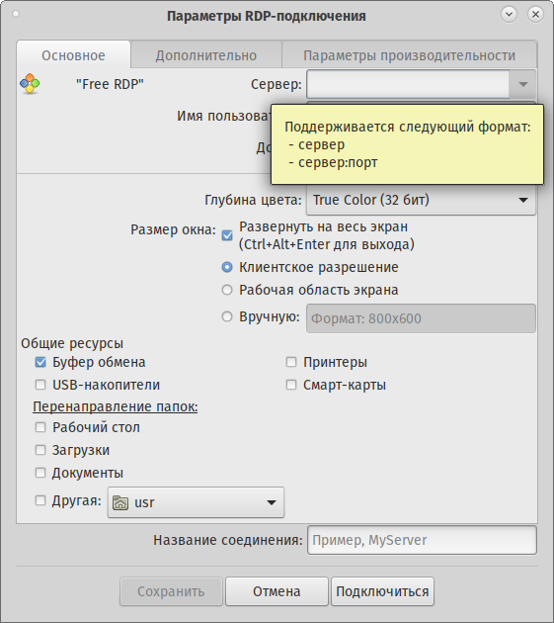Enable Смарт-карты checkbox
The width and height of the screenshot is (554, 623).
[291, 385]
